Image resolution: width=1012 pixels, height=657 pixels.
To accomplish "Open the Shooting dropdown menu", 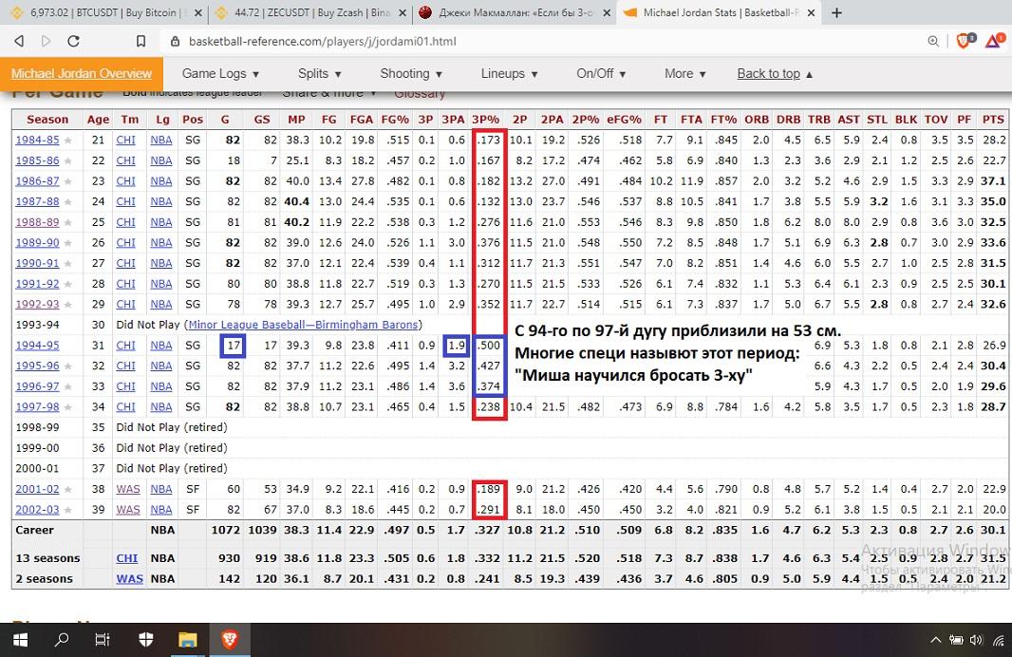I will click(410, 73).
